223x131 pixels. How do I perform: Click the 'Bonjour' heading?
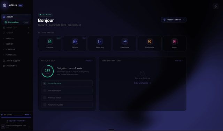tap(46, 20)
